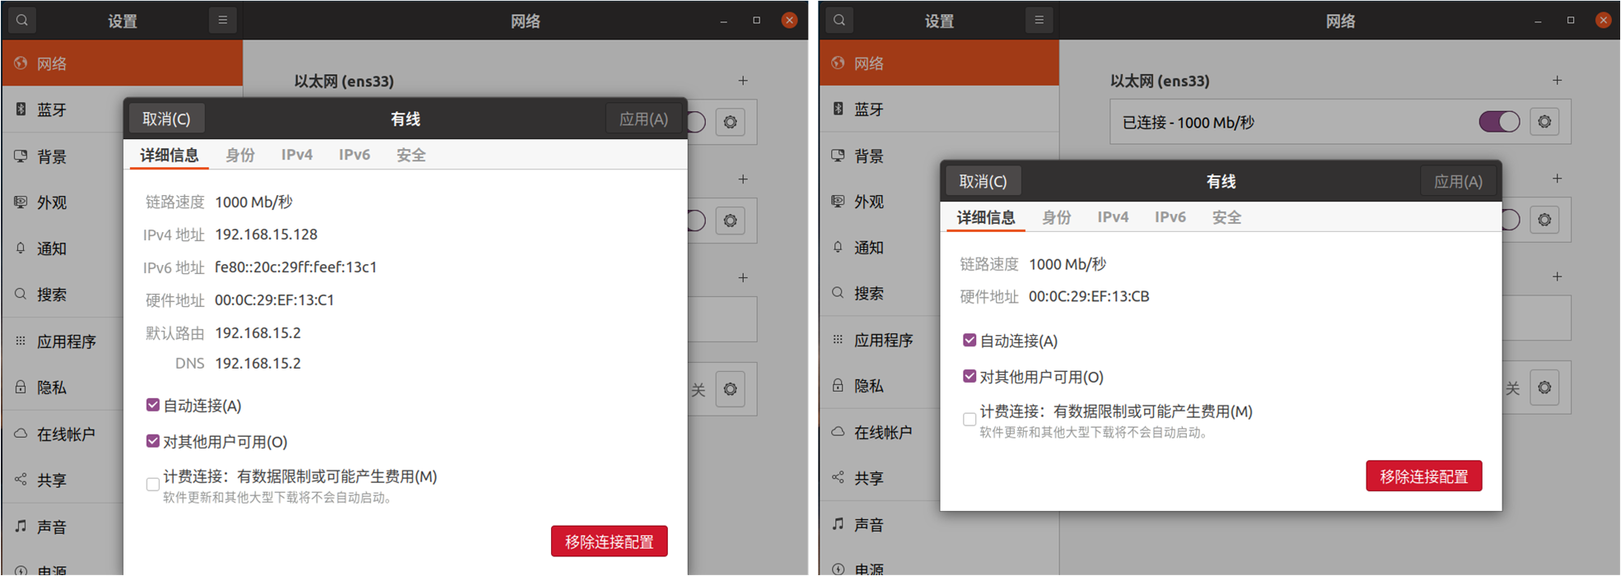Switch to the 安全 tab in right dialog

click(1226, 217)
